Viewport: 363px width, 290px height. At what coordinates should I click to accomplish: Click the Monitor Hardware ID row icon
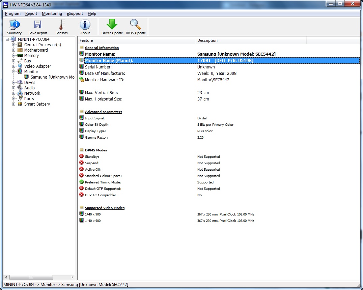coord(82,80)
